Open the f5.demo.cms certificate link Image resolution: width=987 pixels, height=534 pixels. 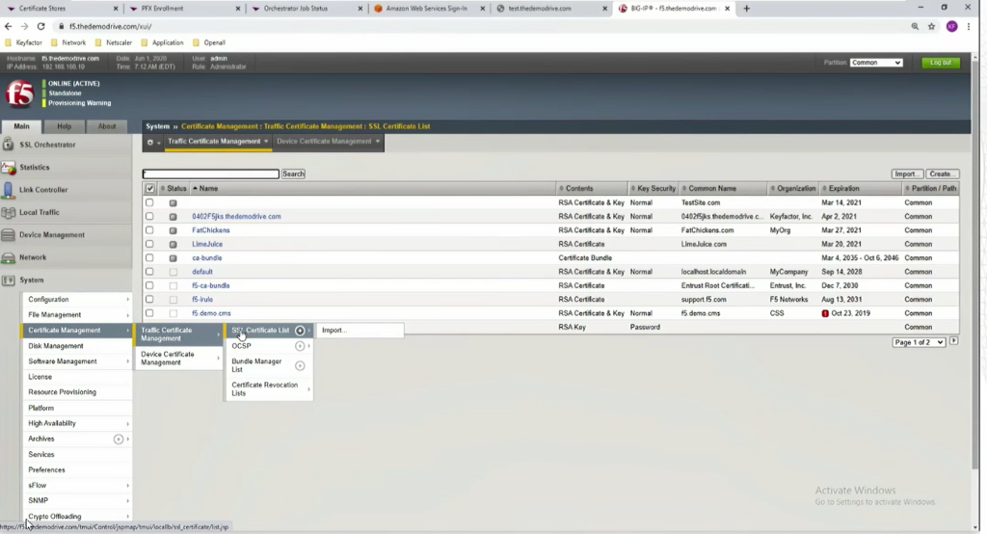(211, 313)
